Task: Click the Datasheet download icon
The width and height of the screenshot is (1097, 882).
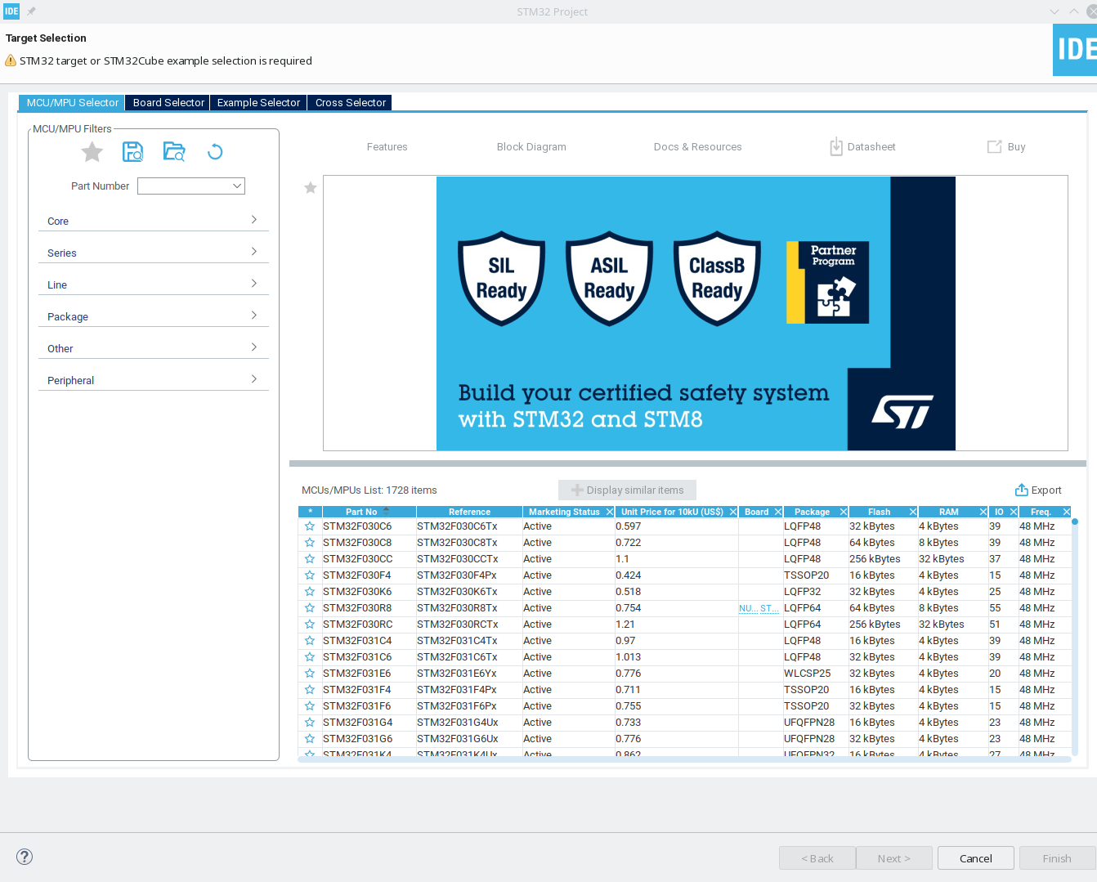Action: click(836, 147)
